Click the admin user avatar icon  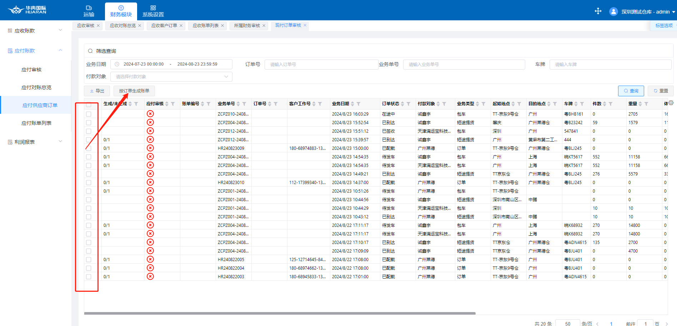point(613,12)
